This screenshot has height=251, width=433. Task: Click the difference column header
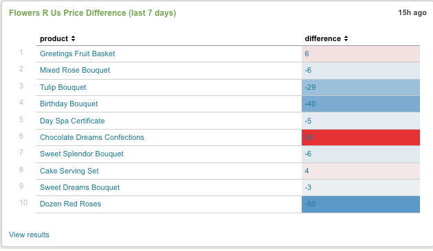pos(322,38)
